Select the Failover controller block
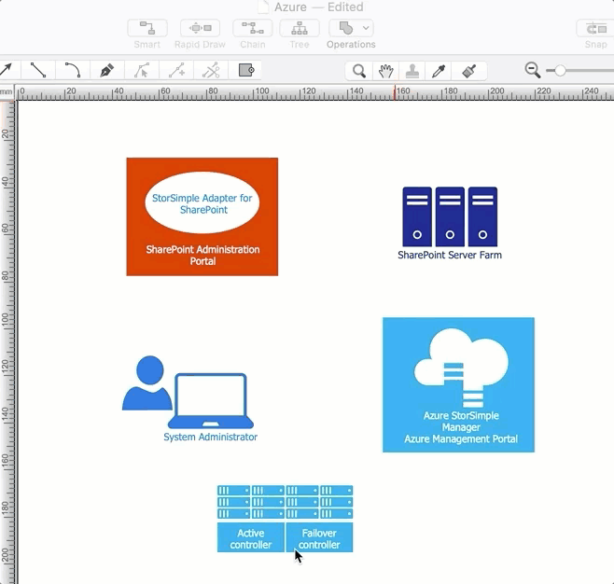 pyautogui.click(x=319, y=537)
